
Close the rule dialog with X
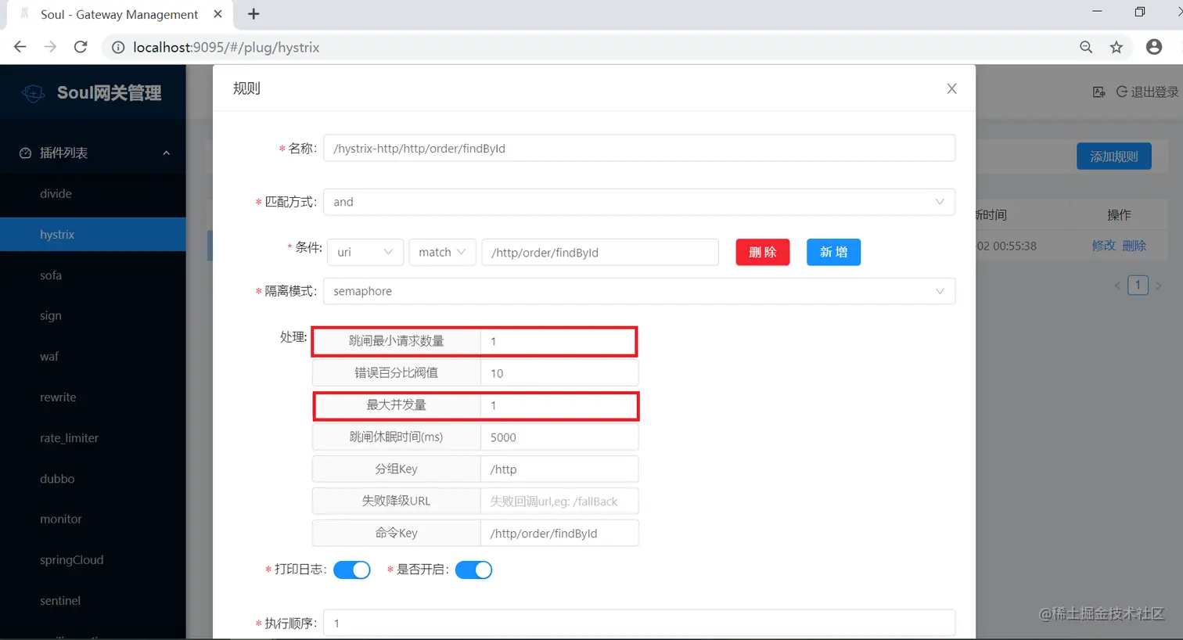pos(951,88)
